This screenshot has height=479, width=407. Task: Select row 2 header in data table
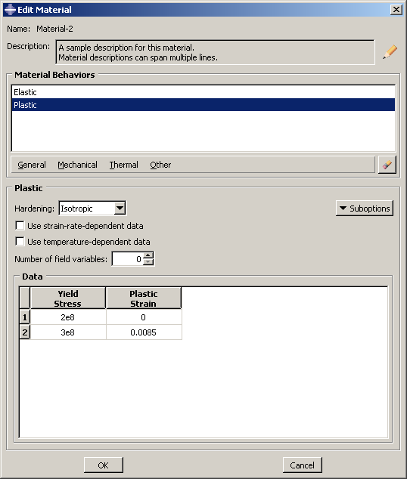point(24,332)
